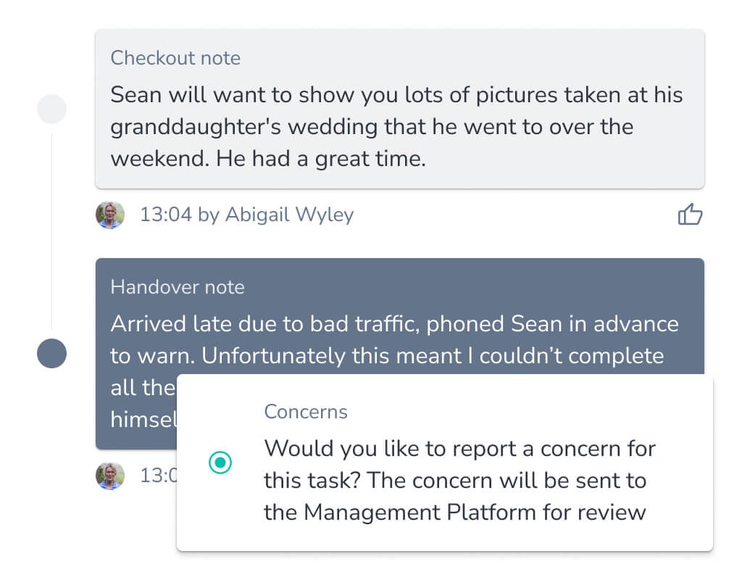Screen dimensions: 742x580
Task: Click the "Handover note" card heading
Action: (178, 287)
